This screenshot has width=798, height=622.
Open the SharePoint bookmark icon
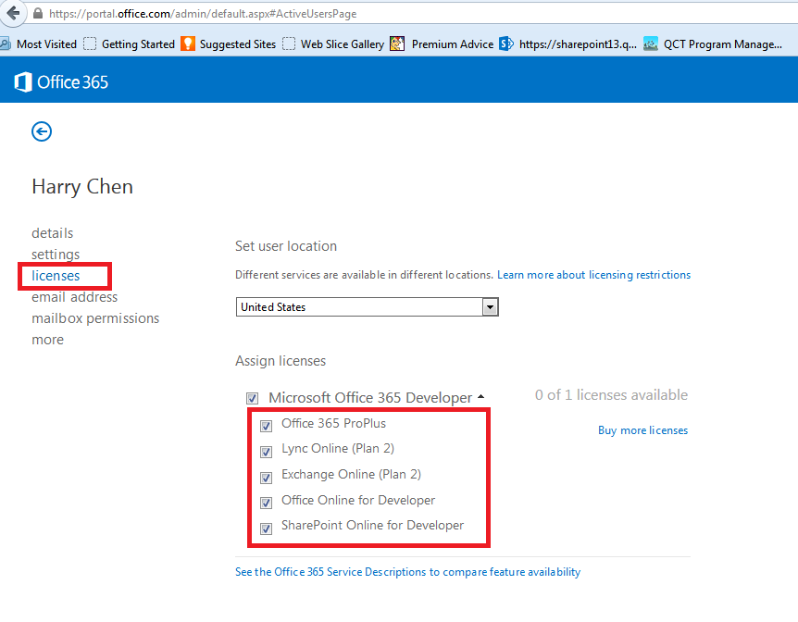[x=505, y=44]
